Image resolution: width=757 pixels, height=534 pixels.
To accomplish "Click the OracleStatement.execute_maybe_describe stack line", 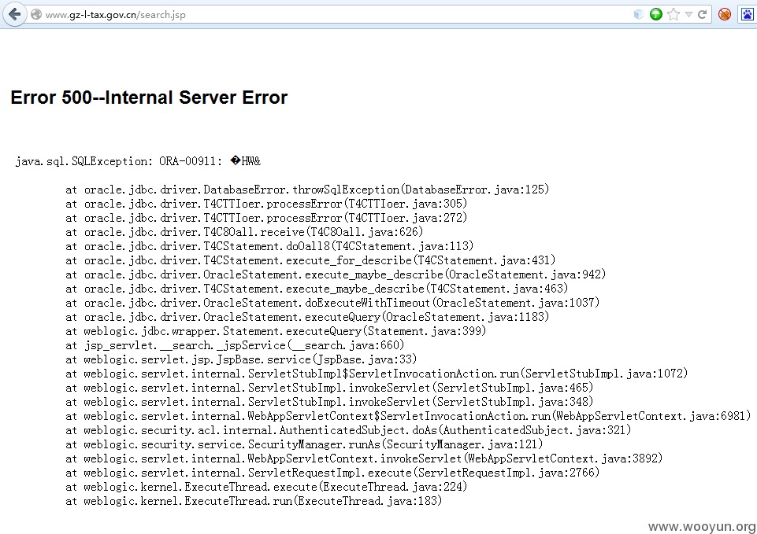I will [336, 274].
